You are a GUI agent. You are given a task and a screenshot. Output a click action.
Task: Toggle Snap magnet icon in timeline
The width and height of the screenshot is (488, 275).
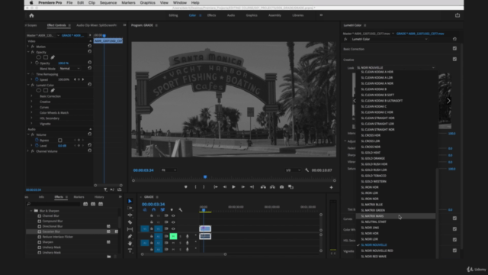(154, 210)
